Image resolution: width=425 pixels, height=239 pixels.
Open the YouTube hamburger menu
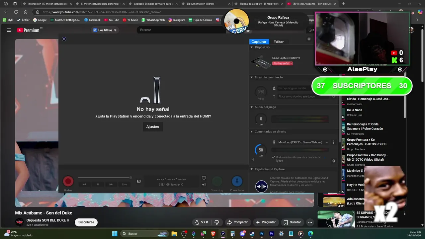click(x=9, y=30)
